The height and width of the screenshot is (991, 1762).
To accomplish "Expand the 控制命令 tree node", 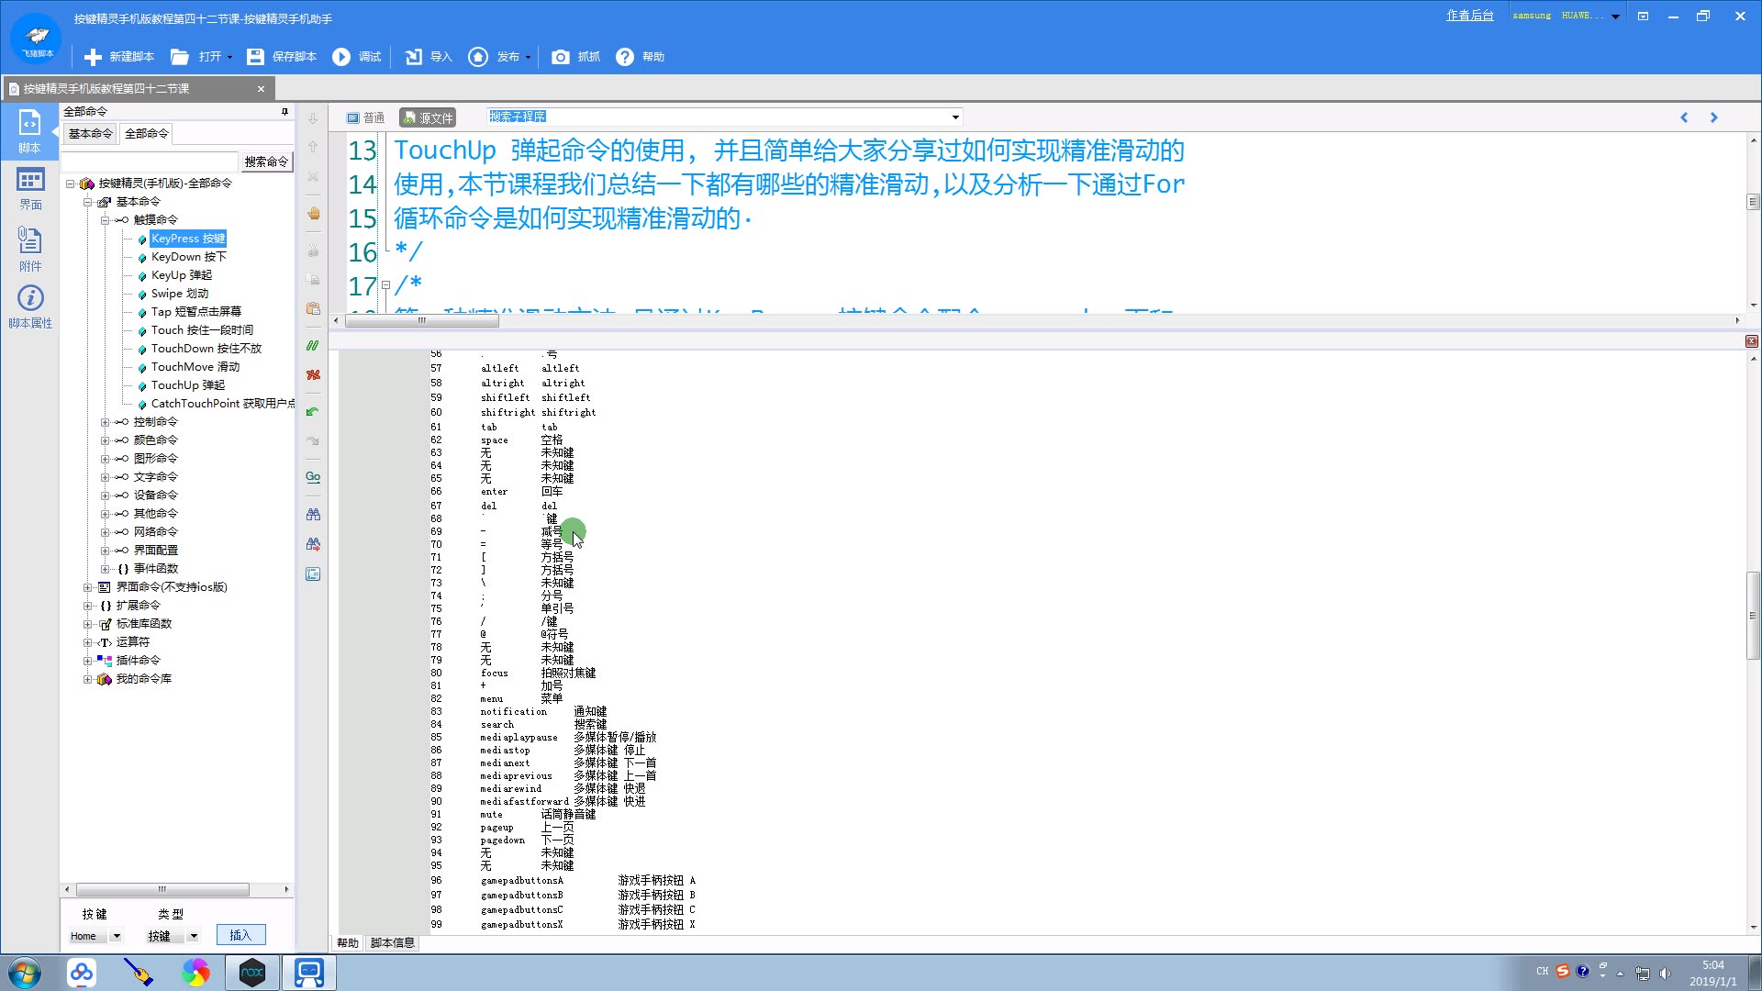I will [x=105, y=422].
